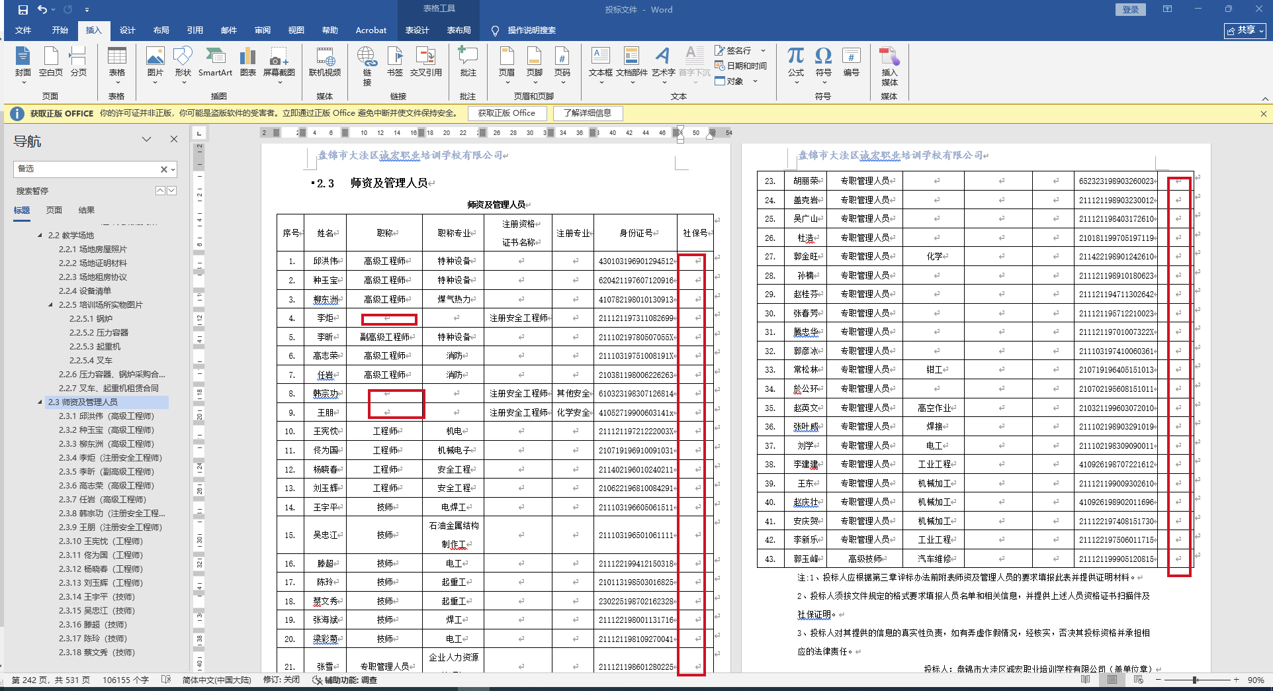The height and width of the screenshot is (691, 1273).
Task: Open Quick Parts (文档部件)
Action: tap(632, 64)
